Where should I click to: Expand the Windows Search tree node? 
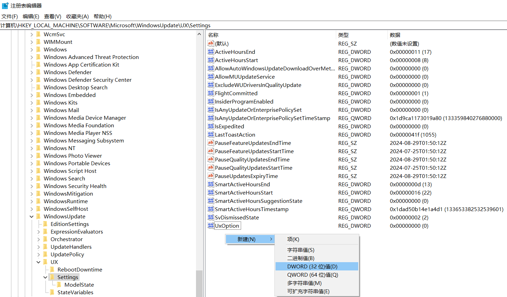tap(32, 179)
